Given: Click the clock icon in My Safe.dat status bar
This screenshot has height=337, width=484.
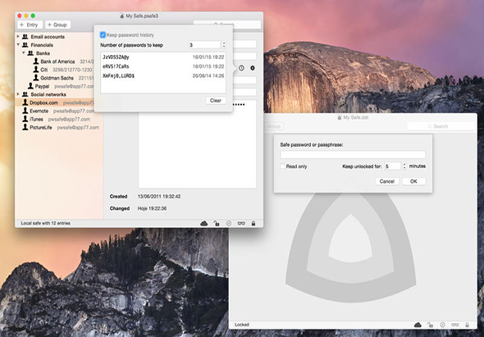Looking at the screenshot, I should (443, 325).
